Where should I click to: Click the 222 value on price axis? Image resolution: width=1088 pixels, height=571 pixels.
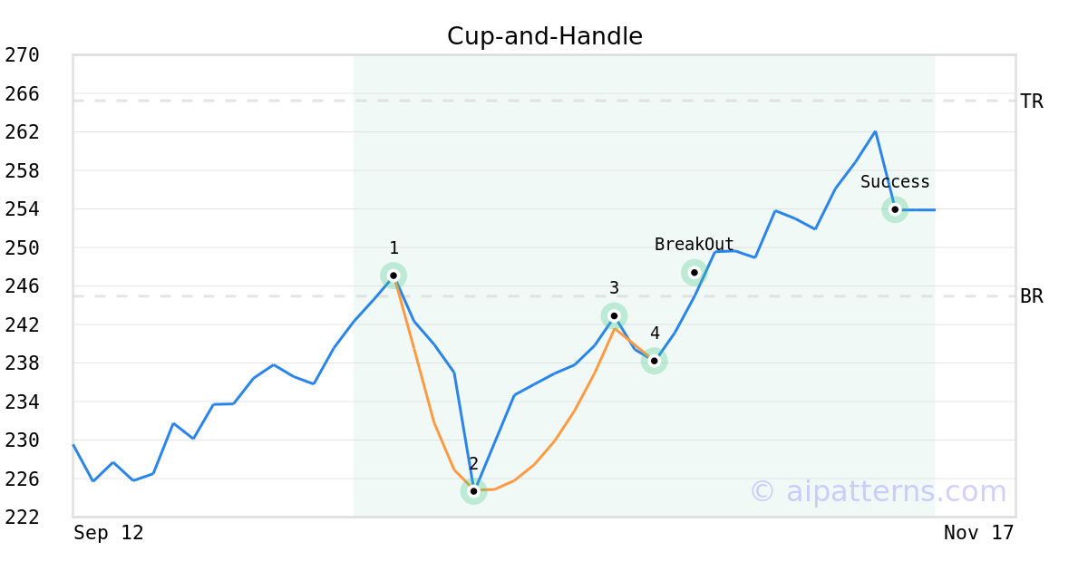tap(22, 517)
